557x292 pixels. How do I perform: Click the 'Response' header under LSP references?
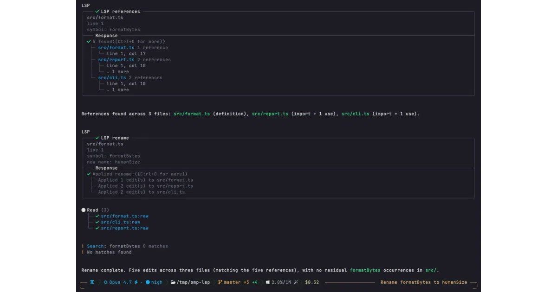(x=106, y=36)
